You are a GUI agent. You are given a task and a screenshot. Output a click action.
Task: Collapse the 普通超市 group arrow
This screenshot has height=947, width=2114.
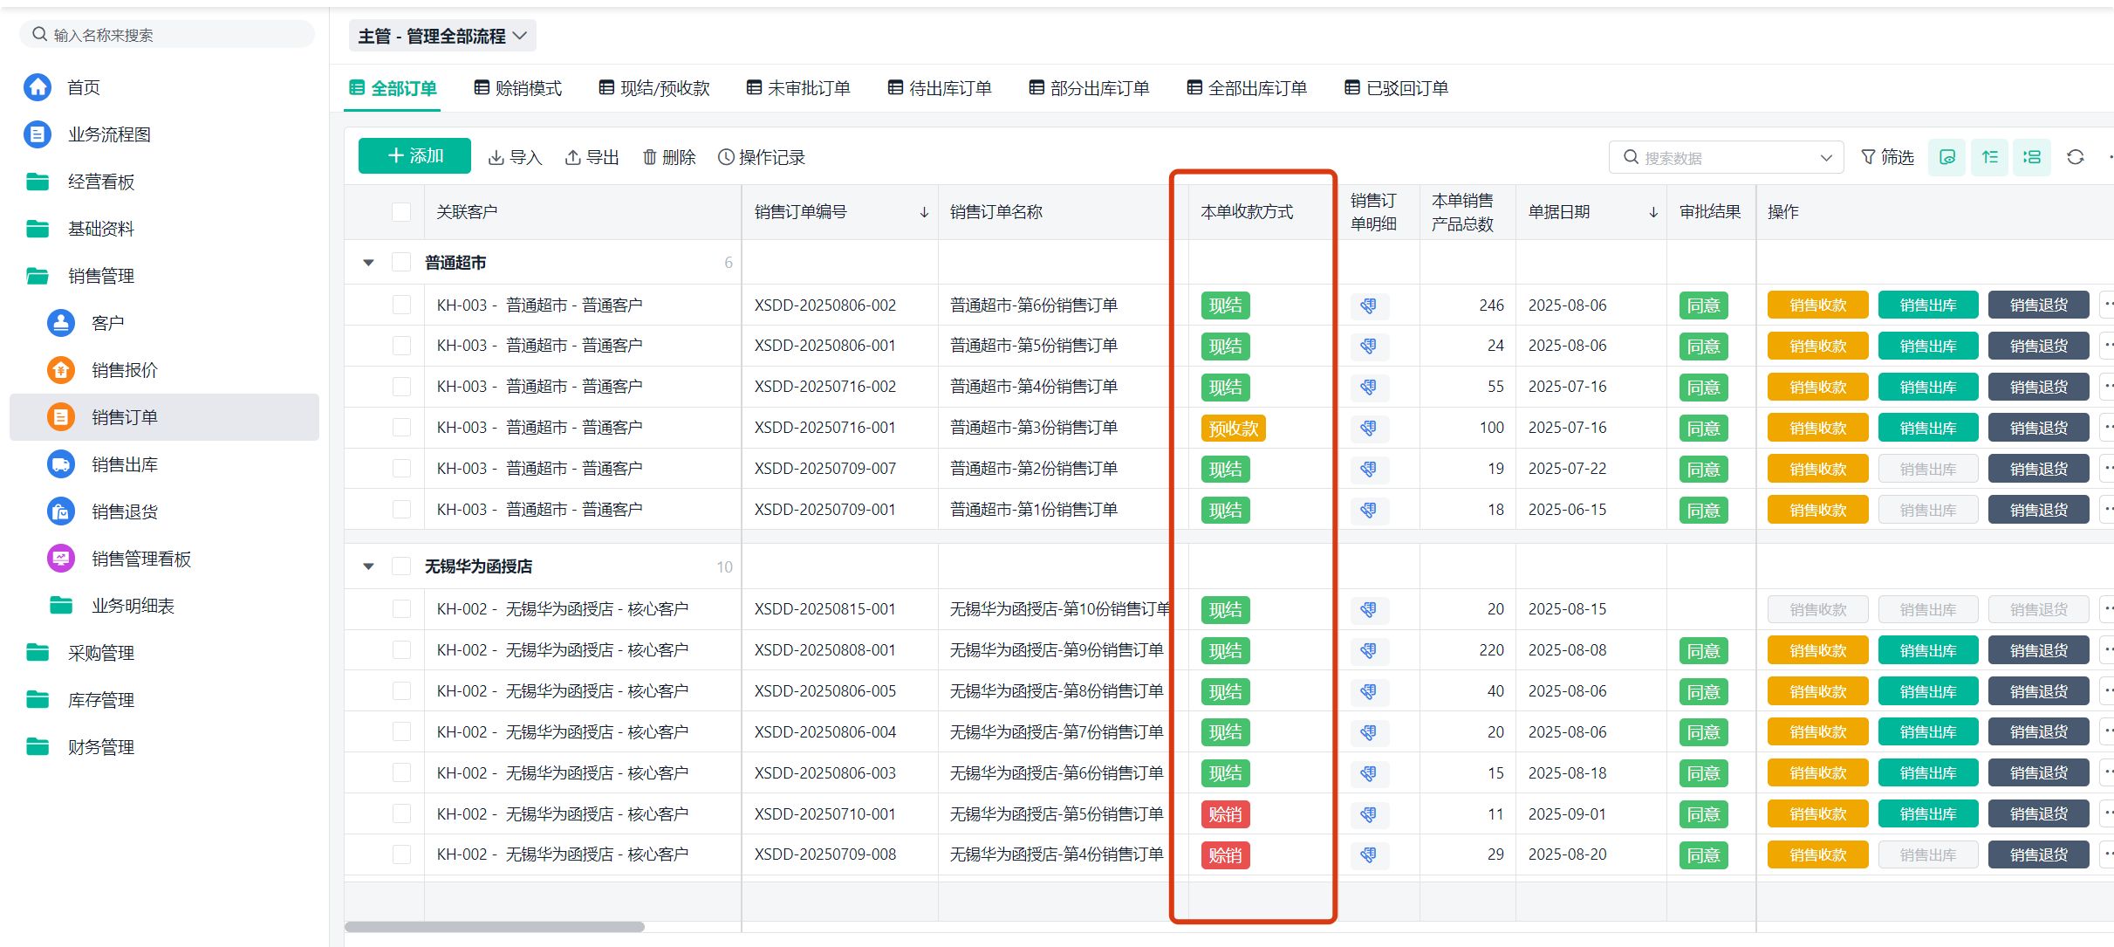(x=368, y=263)
